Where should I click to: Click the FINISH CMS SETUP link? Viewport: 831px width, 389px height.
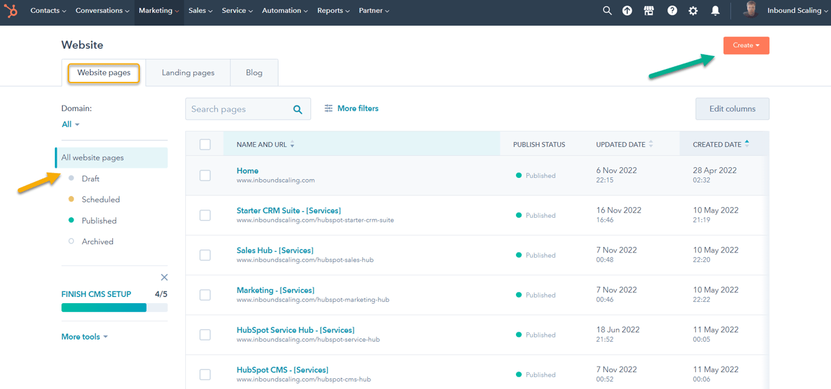coord(96,294)
